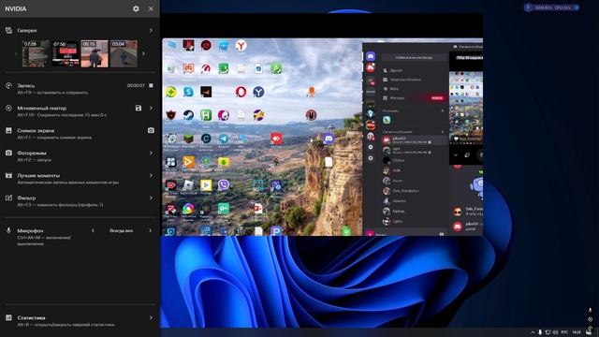Screen dimensions: 599x337
Task: Click the taskbar clock
Action: point(577,332)
